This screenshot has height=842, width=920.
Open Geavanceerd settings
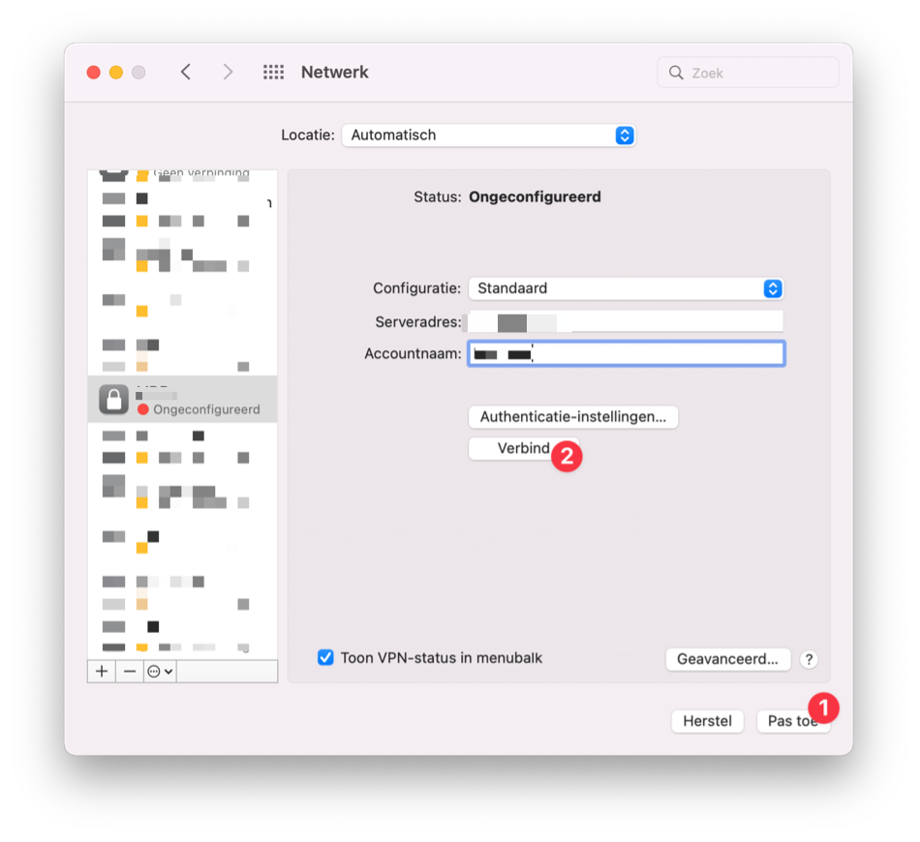[x=727, y=659]
